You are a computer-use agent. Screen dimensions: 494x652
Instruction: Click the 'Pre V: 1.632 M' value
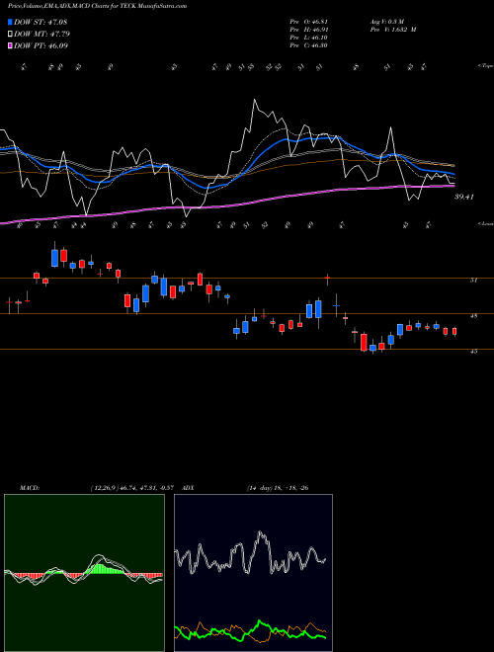(393, 30)
